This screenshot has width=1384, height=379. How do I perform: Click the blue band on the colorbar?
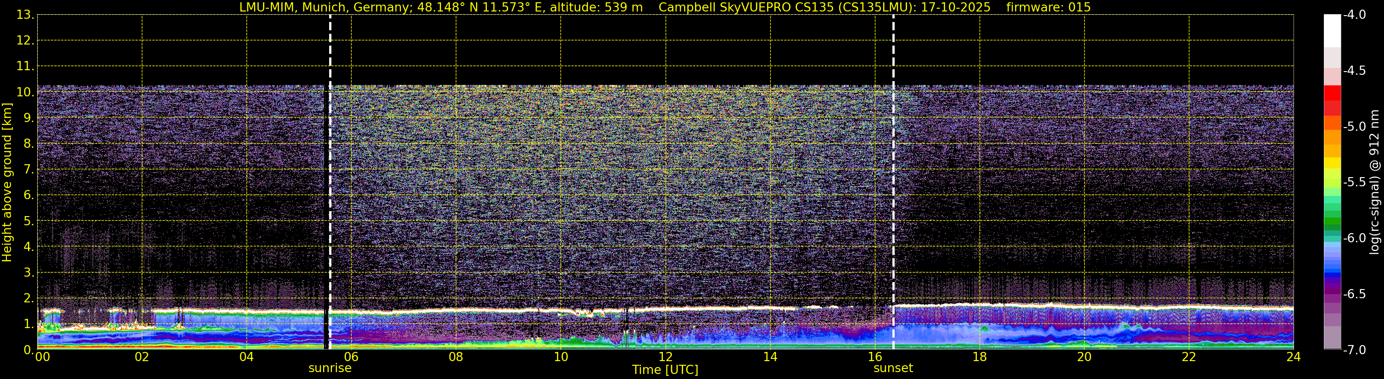(x=1332, y=263)
